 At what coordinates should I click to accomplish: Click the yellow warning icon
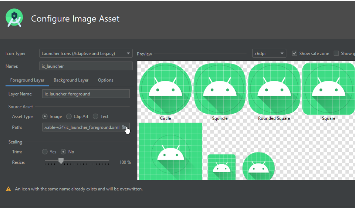coord(8,189)
